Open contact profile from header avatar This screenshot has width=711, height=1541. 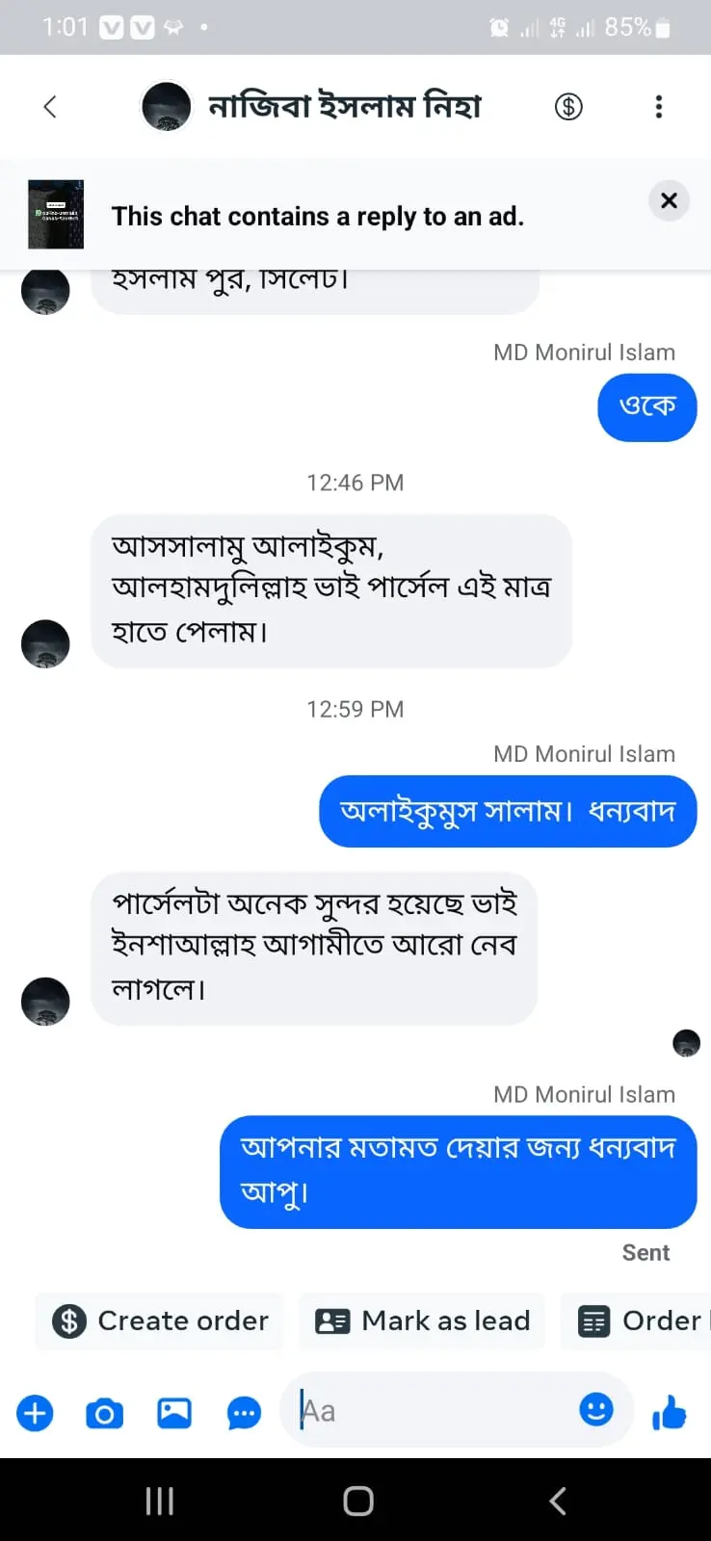[x=166, y=106]
